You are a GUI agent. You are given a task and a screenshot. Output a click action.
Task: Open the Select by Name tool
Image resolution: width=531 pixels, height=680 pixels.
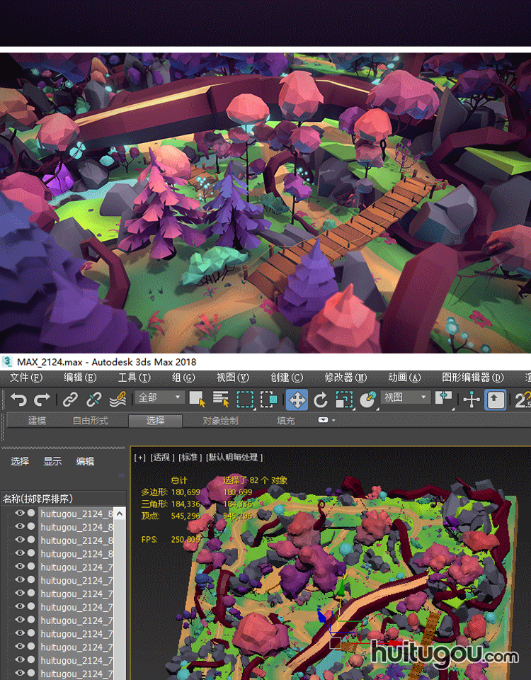tap(221, 399)
